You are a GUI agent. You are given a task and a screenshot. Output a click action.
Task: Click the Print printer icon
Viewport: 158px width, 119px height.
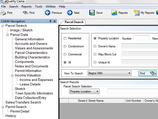point(3,13)
